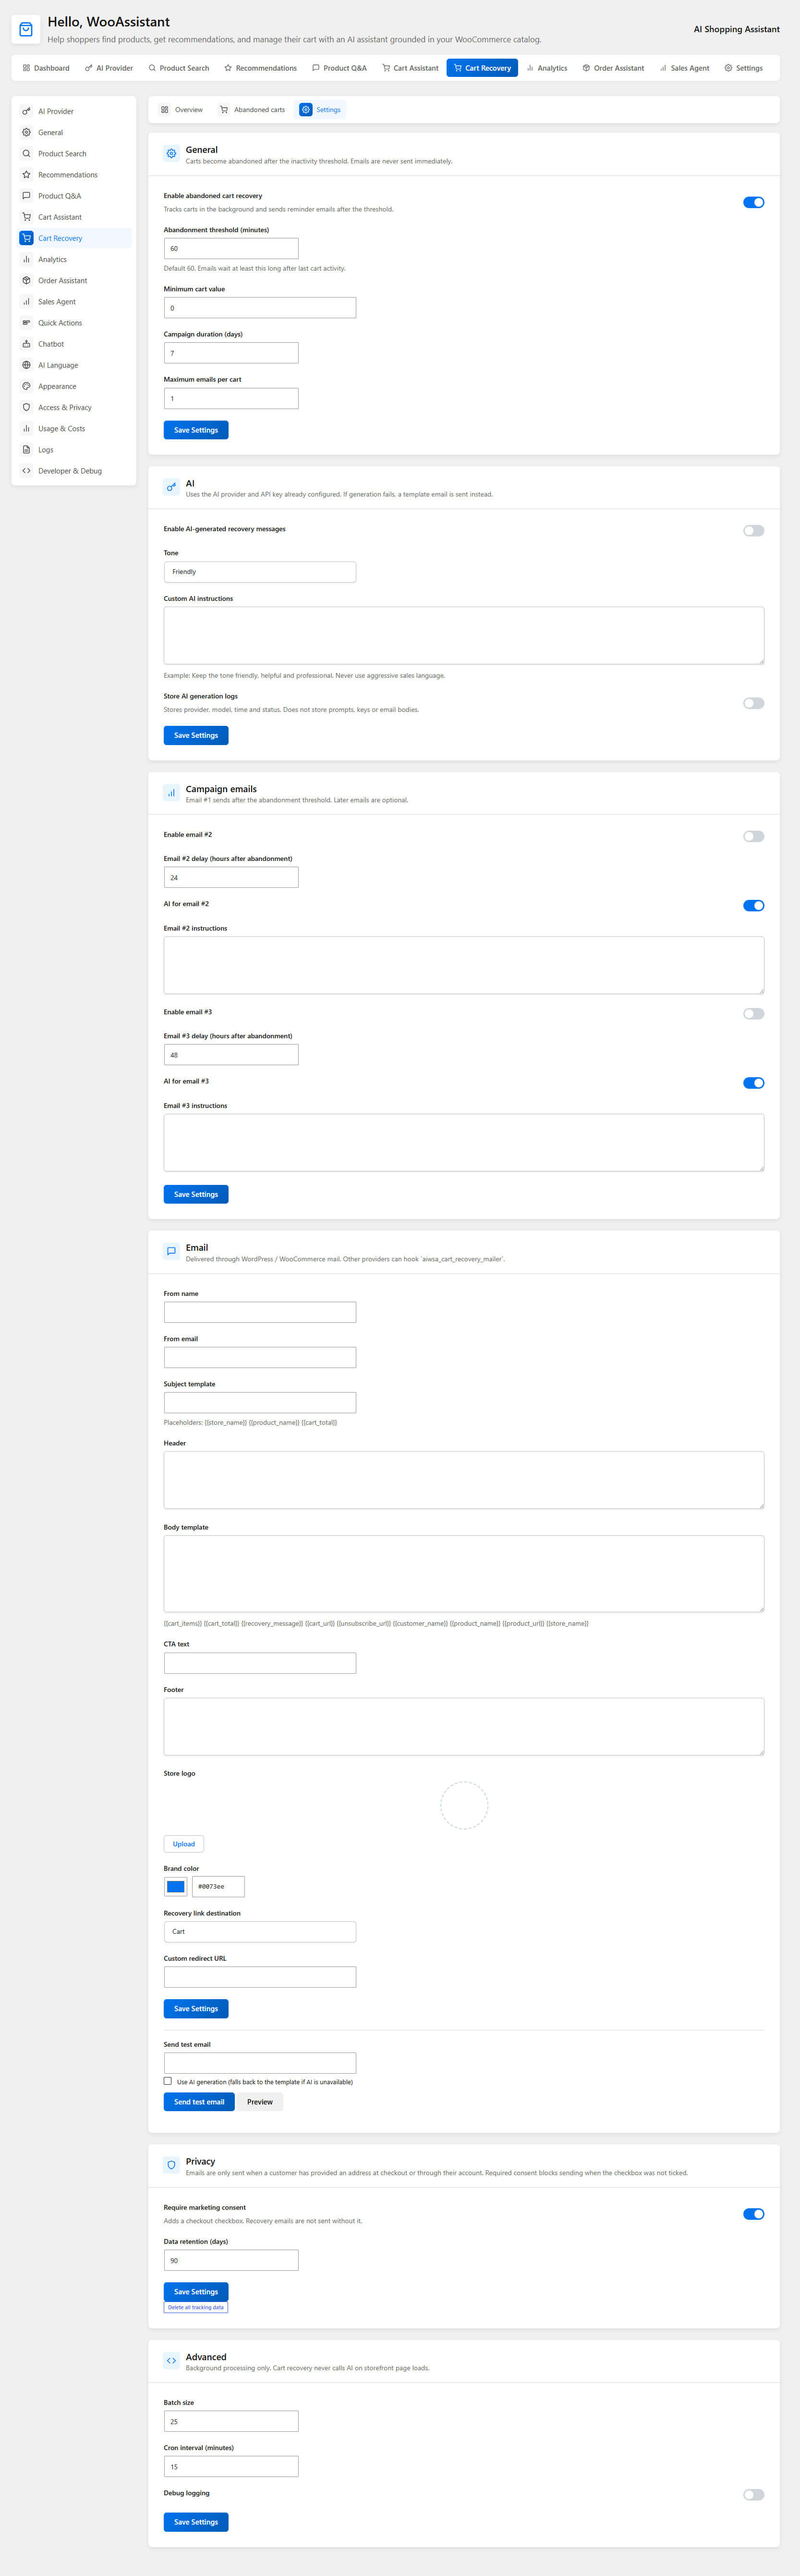Open the Product Search tab in the top navigation
This screenshot has width=800, height=2576.
tap(179, 68)
